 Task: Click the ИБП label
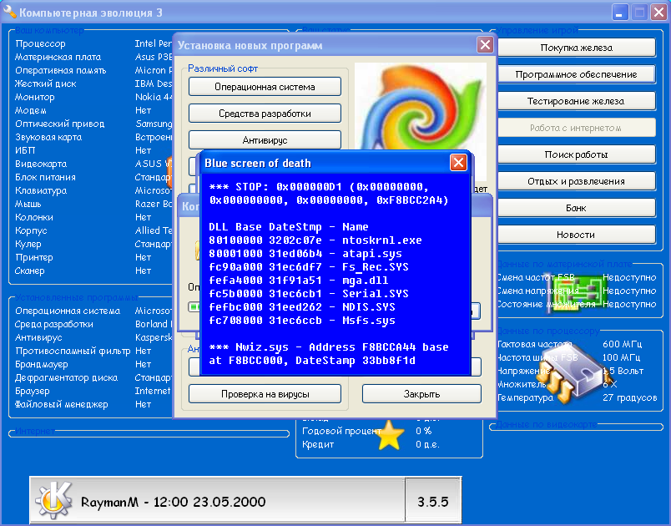click(25, 150)
